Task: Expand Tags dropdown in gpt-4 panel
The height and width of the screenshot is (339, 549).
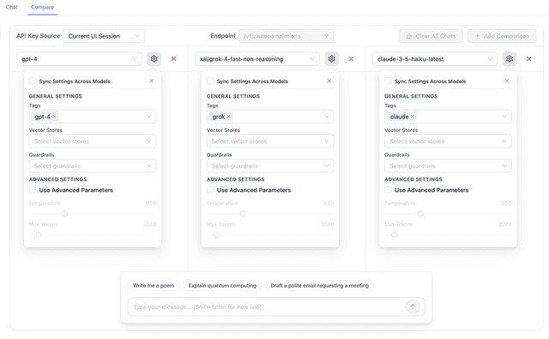Action: tap(93, 117)
